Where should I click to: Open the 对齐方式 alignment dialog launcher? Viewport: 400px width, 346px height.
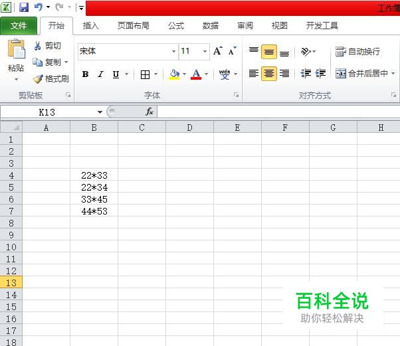coord(394,95)
